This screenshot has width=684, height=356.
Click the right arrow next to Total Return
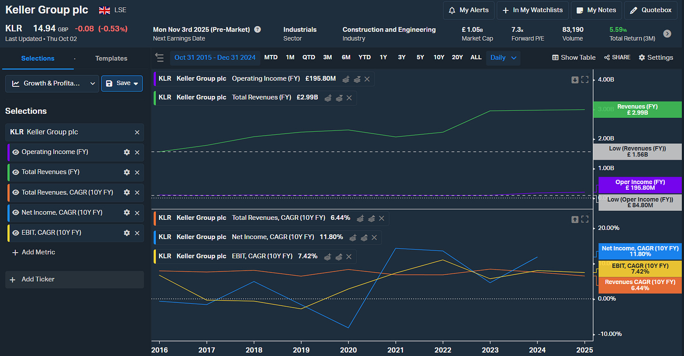click(x=667, y=33)
